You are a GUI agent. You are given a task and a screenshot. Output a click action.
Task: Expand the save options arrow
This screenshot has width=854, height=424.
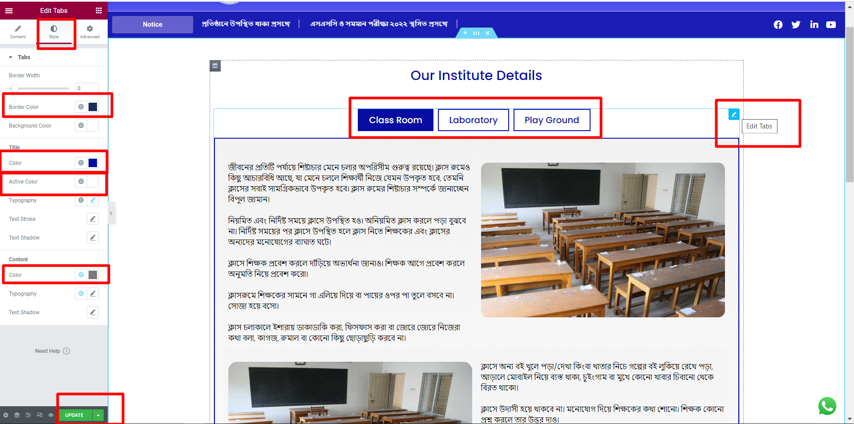[x=98, y=415]
